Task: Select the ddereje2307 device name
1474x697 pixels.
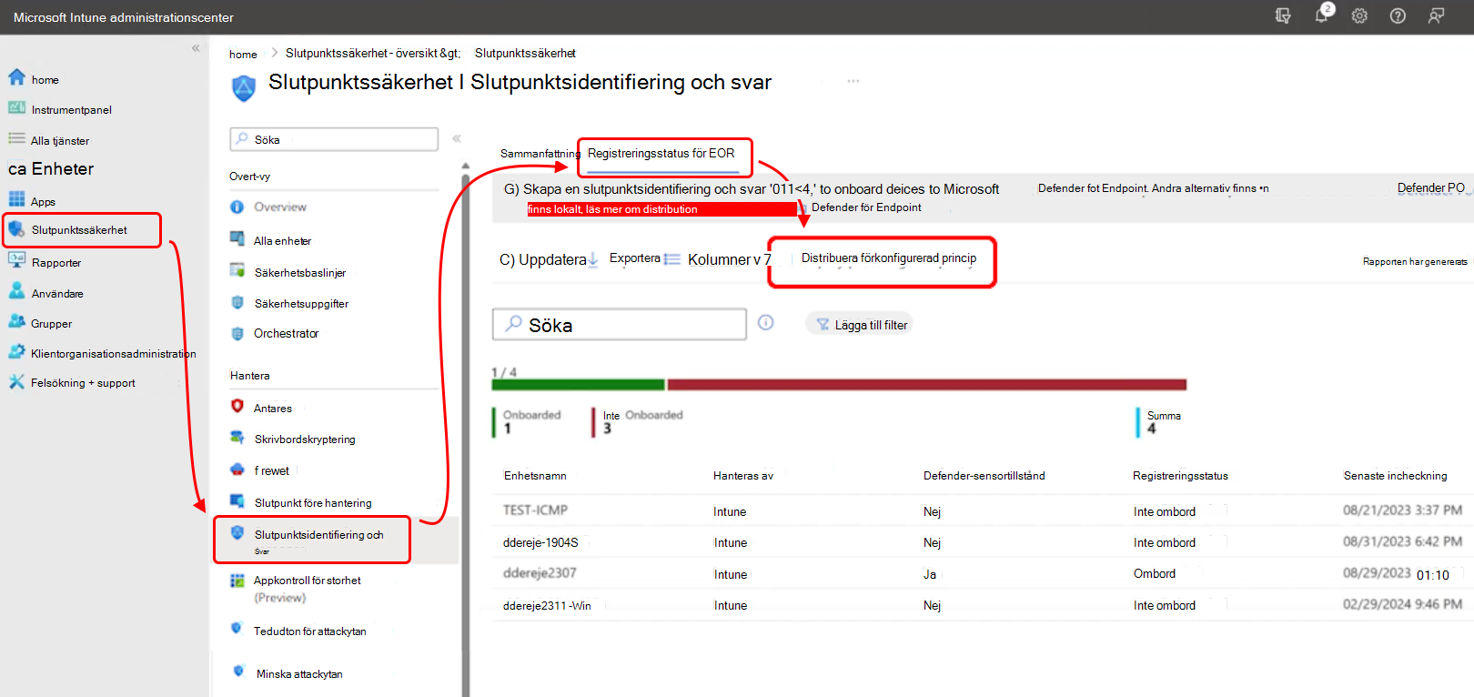Action: 540,573
